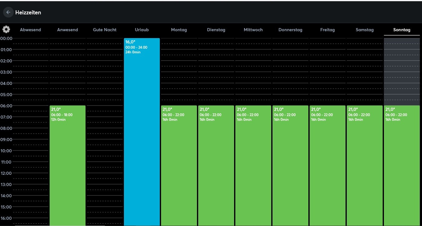This screenshot has width=422, height=226.
Task: Open schedule settings via the gear icon
Action: pyautogui.click(x=6, y=30)
